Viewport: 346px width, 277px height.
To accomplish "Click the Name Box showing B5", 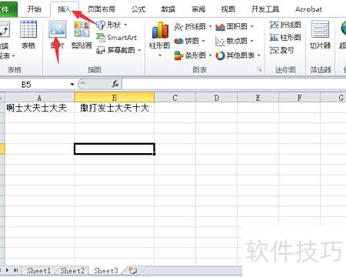I will pyautogui.click(x=35, y=85).
